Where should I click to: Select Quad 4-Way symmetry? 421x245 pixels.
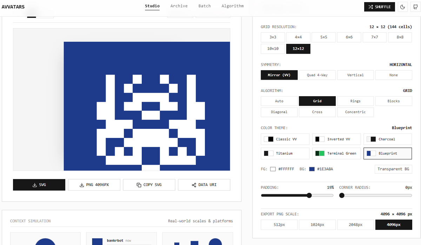(318, 75)
